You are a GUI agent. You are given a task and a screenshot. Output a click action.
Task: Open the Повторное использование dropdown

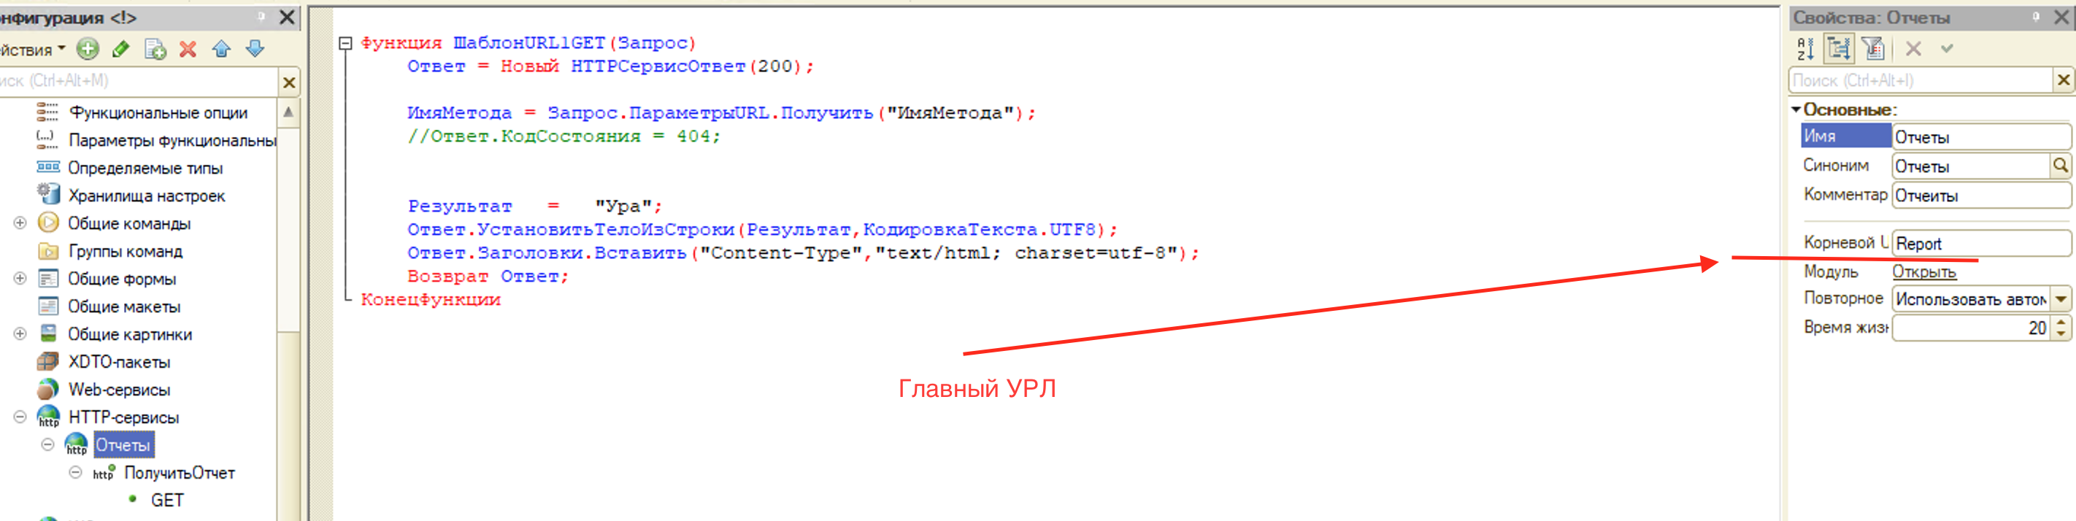2061,300
